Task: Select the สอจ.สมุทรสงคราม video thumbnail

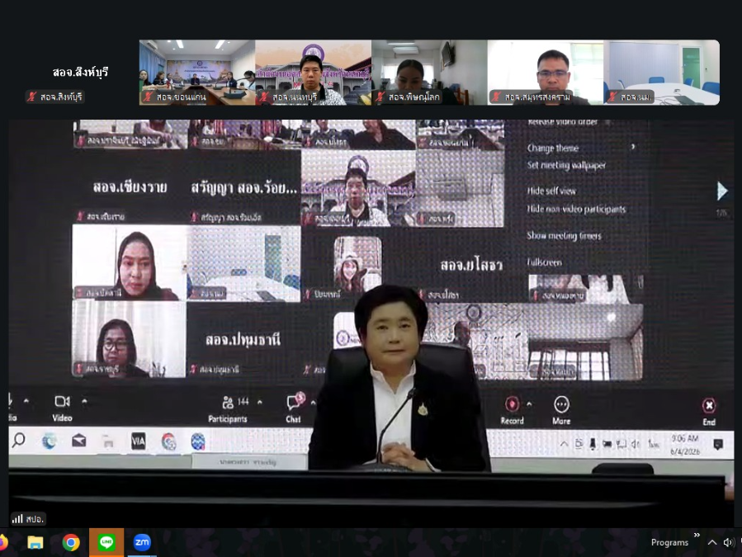Action: [x=545, y=73]
